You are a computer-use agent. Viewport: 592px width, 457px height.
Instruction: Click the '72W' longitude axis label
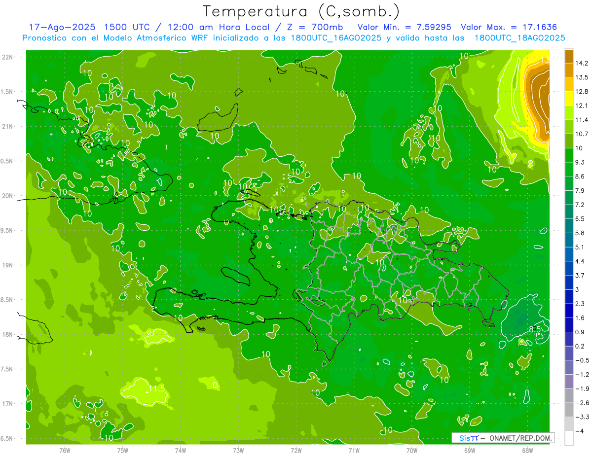tap(296, 450)
